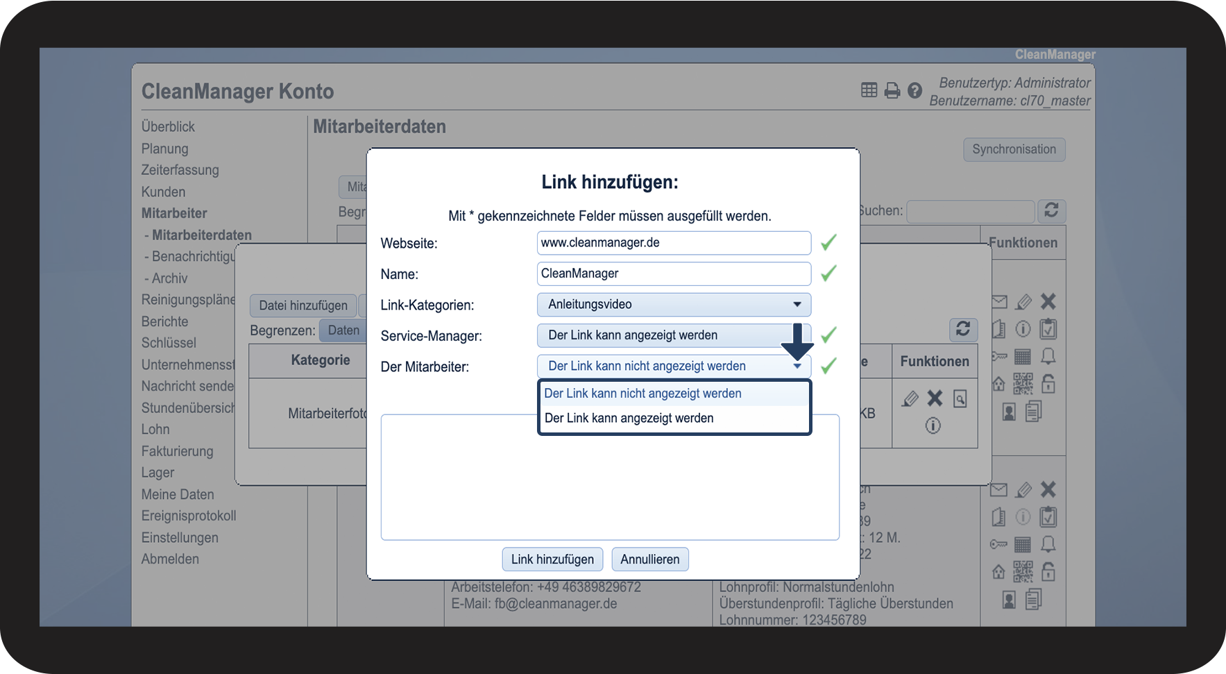Choose the "Der Link kann nicht angezeigt werden" list option
Viewport: 1226px width, 674px height.
click(642, 394)
